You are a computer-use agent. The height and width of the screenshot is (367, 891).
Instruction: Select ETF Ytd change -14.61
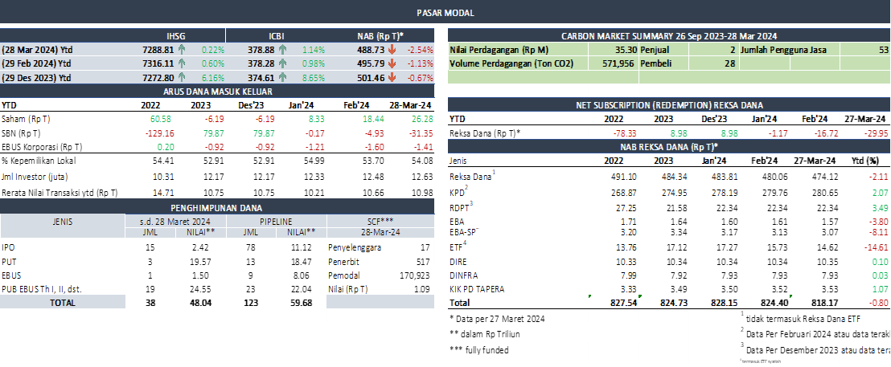tap(877, 247)
